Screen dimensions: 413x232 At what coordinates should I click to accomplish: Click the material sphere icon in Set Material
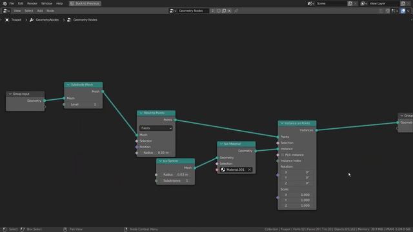point(223,170)
